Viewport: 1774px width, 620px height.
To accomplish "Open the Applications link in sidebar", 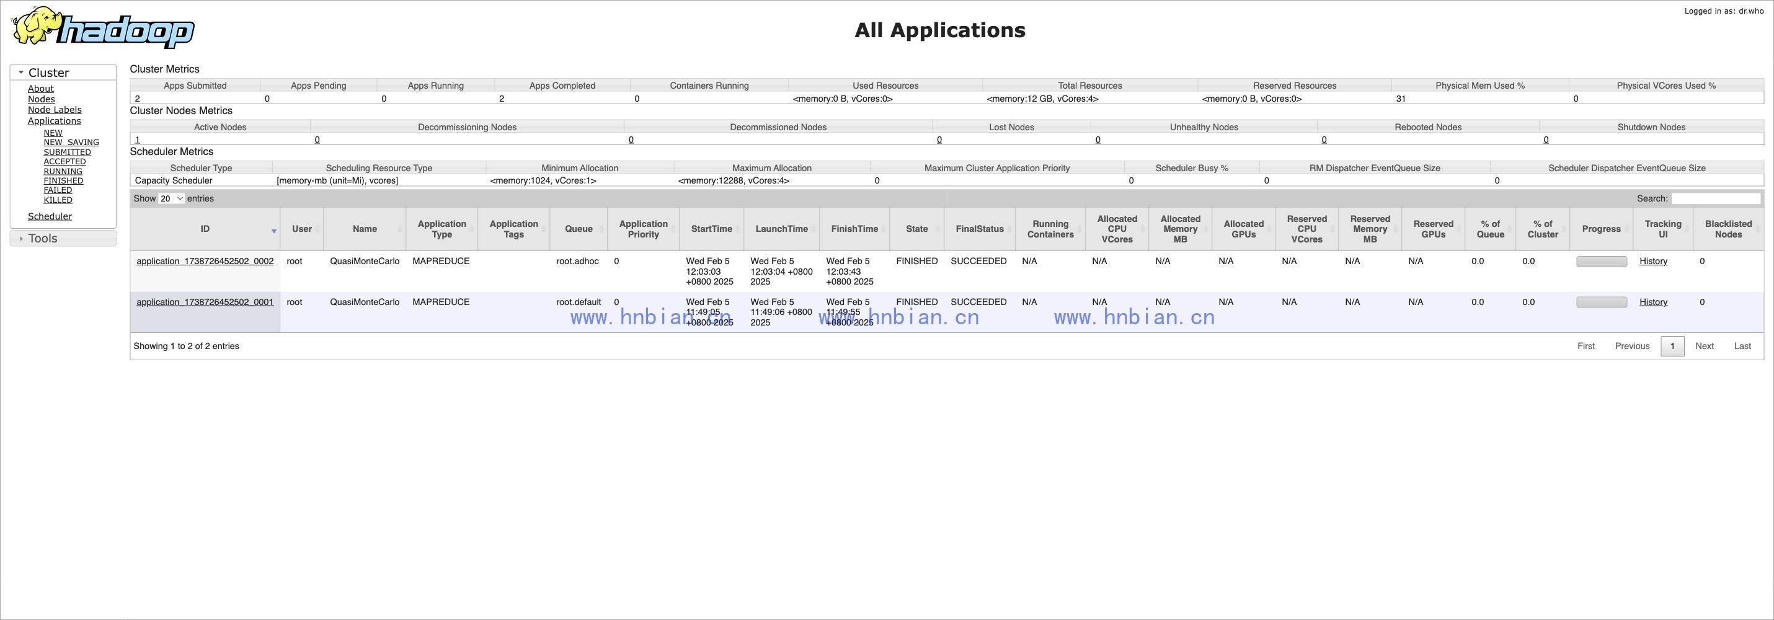I will pos(55,120).
